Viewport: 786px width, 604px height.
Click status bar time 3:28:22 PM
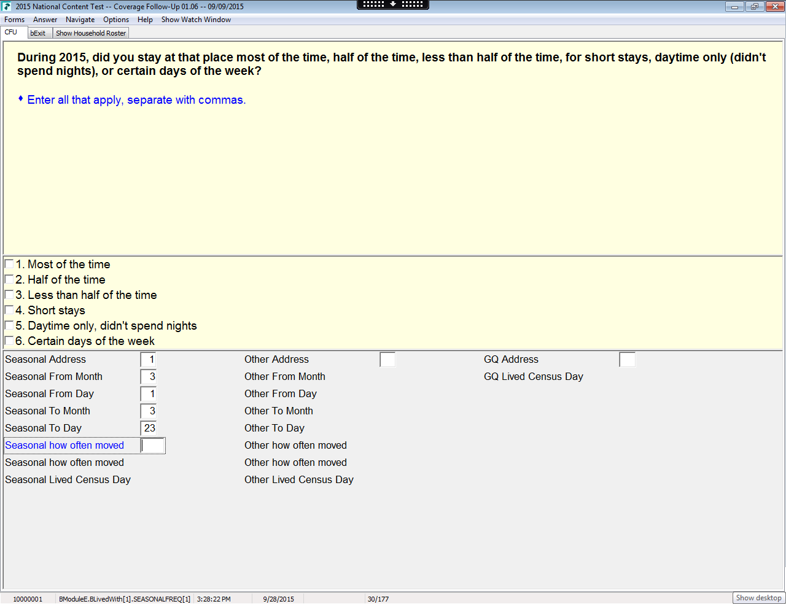(214, 599)
